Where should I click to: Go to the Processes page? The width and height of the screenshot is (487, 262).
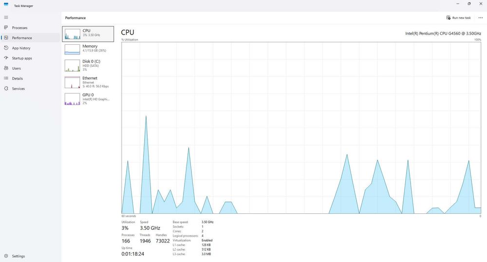coord(19,28)
